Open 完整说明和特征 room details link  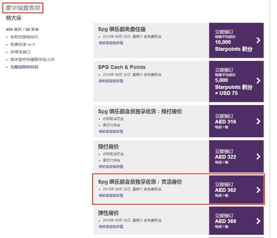click(24, 67)
